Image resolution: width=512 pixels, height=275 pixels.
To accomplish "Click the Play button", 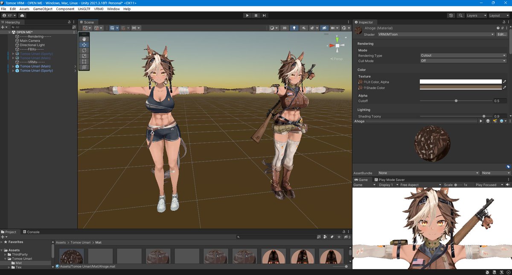I will coord(247,15).
